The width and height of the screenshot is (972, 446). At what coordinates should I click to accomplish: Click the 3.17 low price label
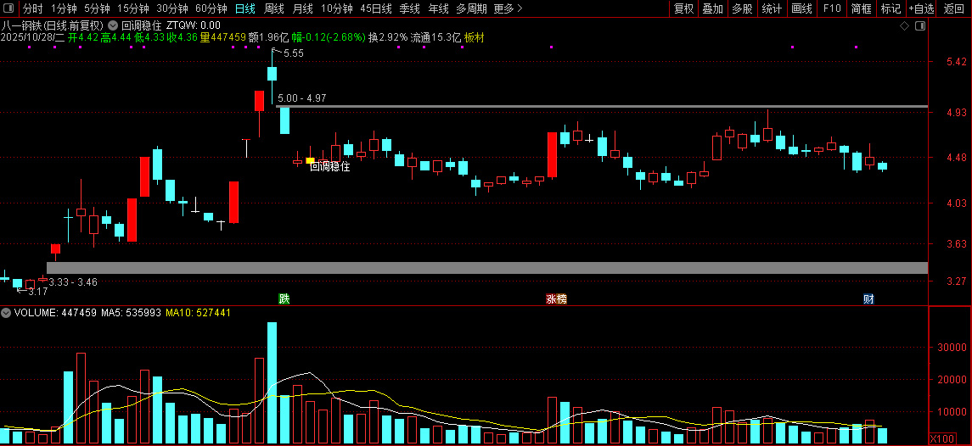38,291
